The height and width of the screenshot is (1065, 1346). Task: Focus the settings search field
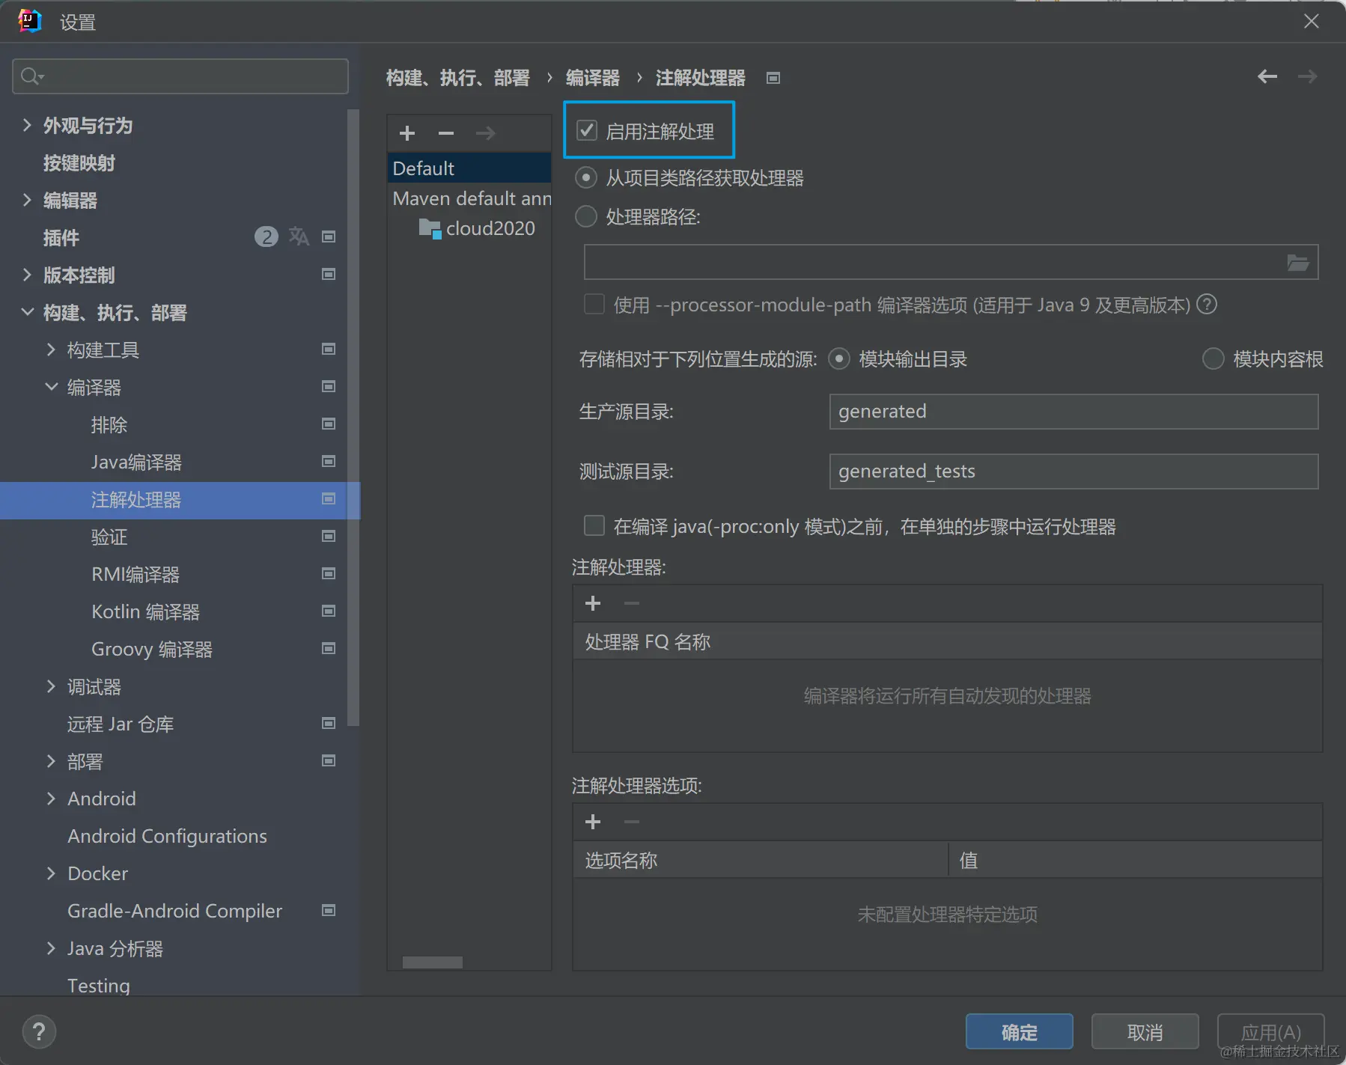tap(180, 76)
